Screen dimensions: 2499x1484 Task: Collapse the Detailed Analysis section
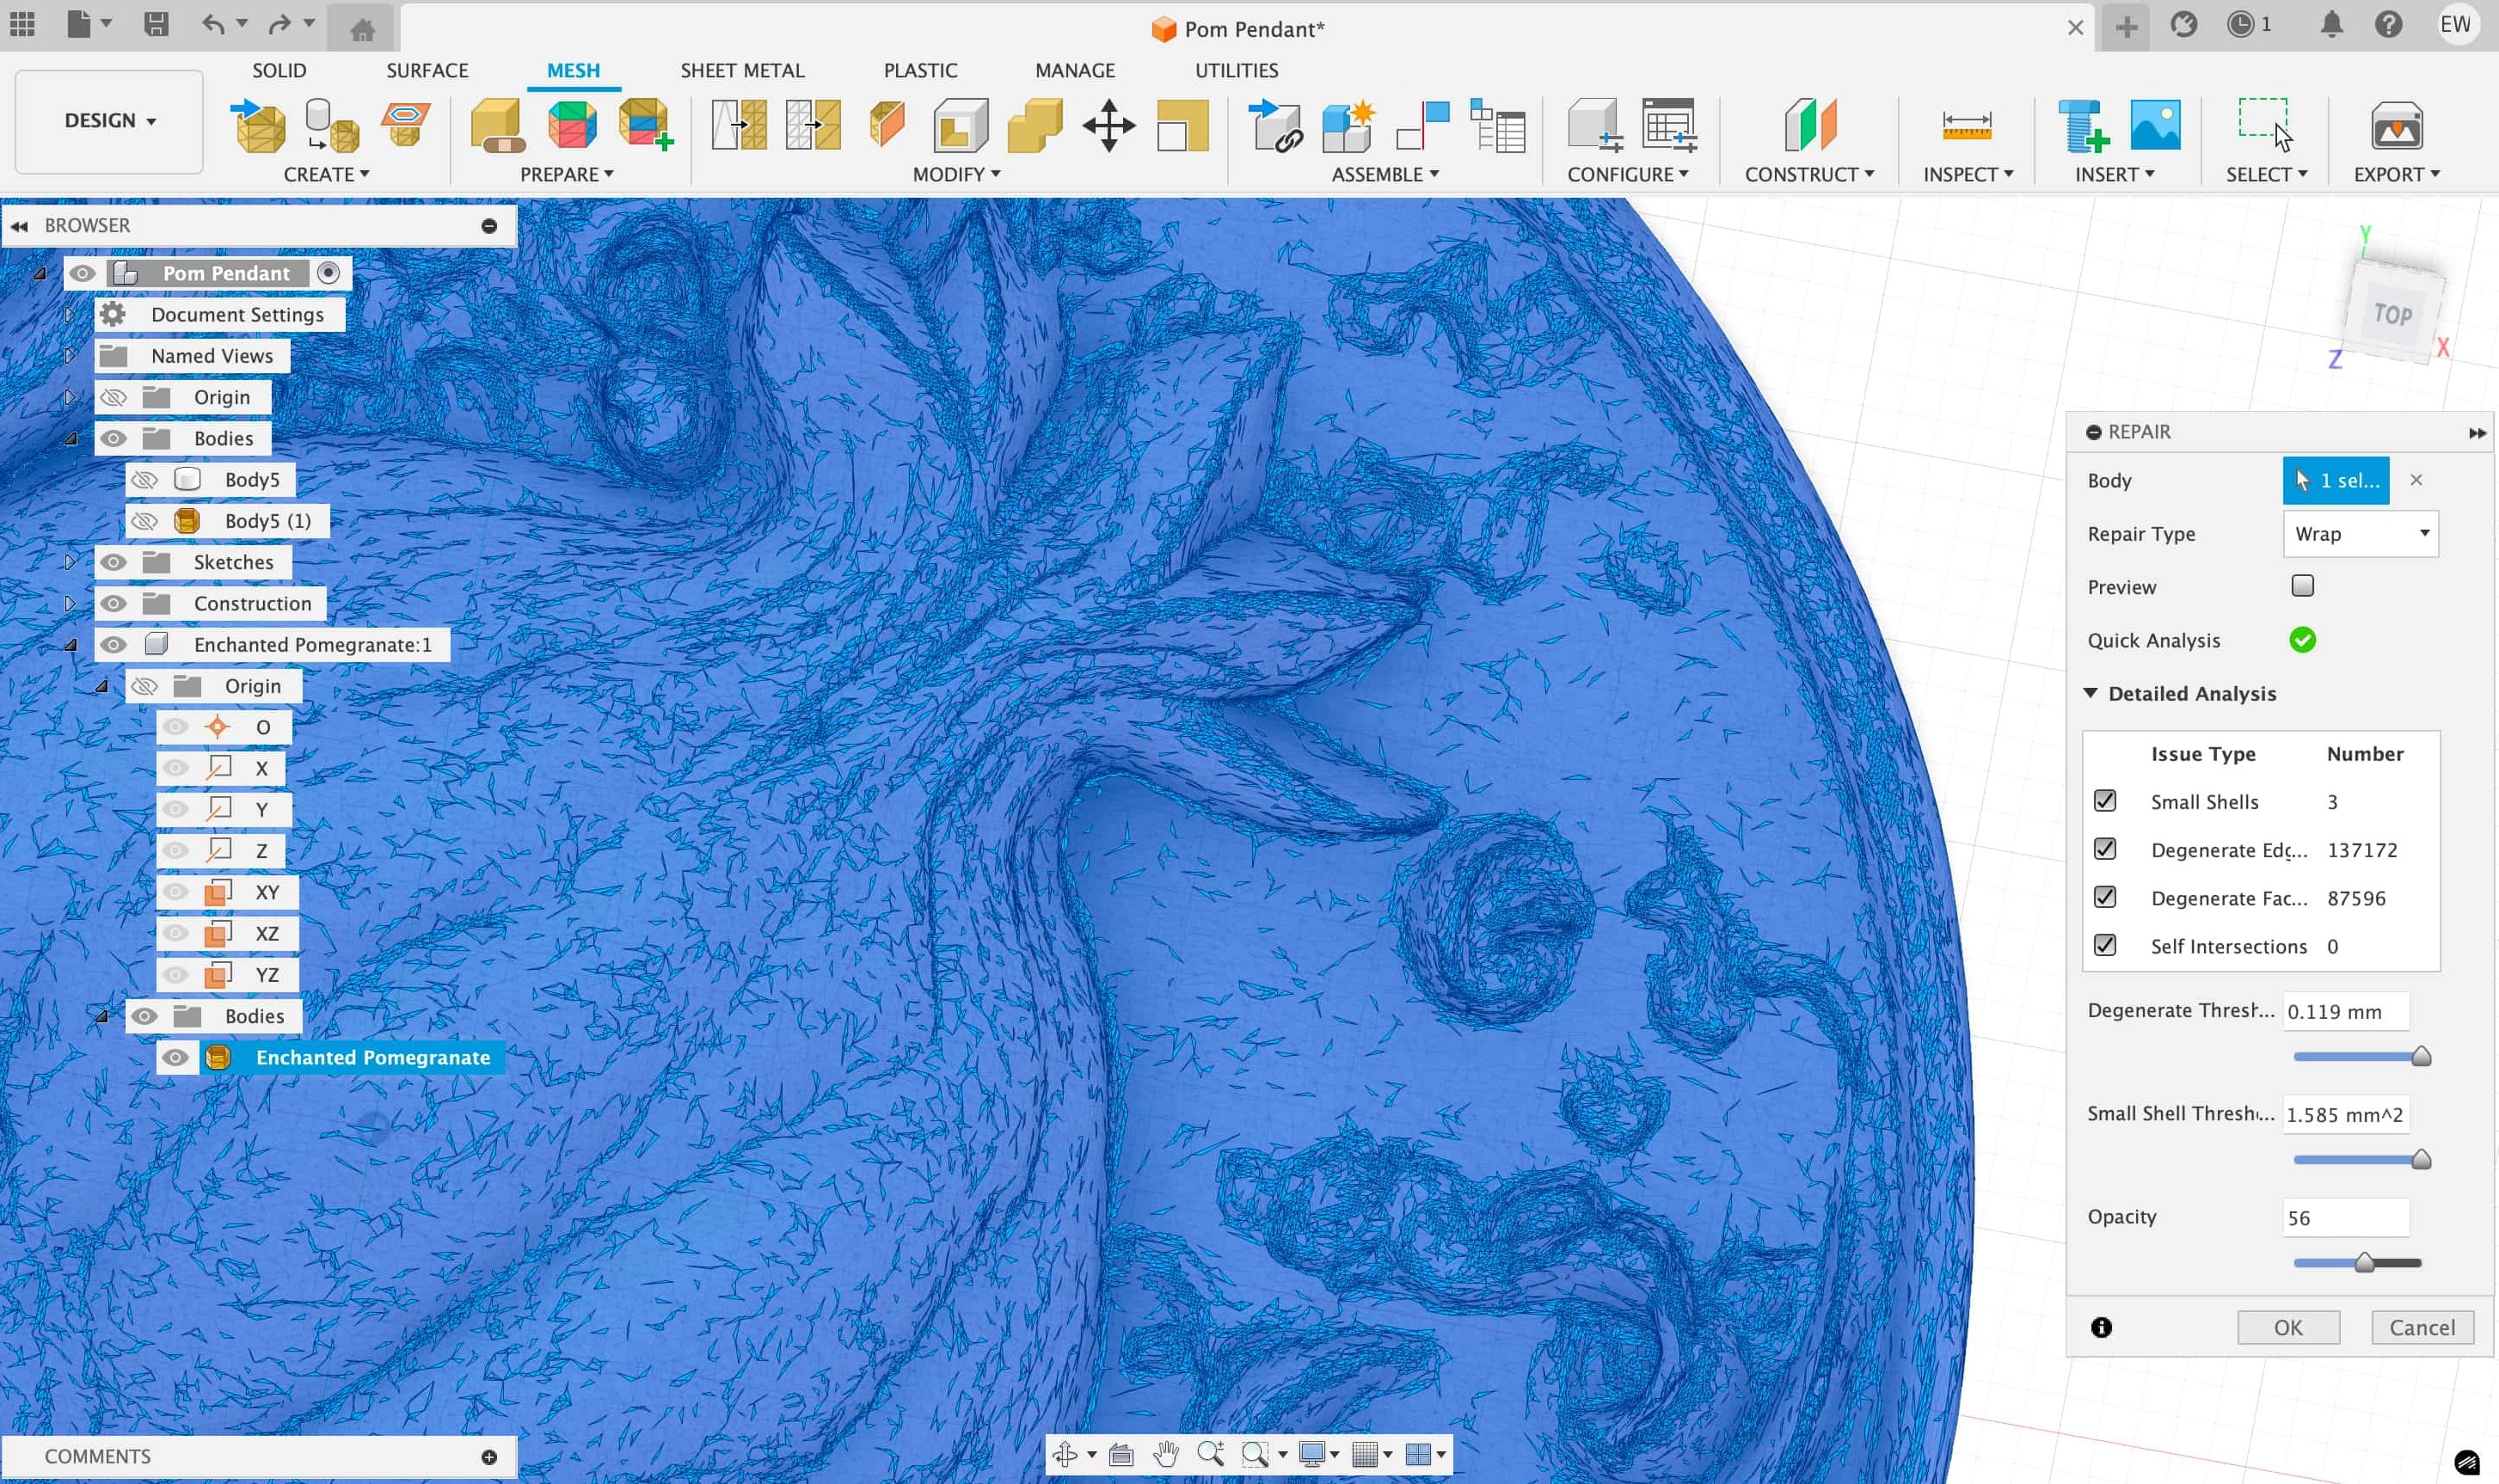tap(2090, 693)
